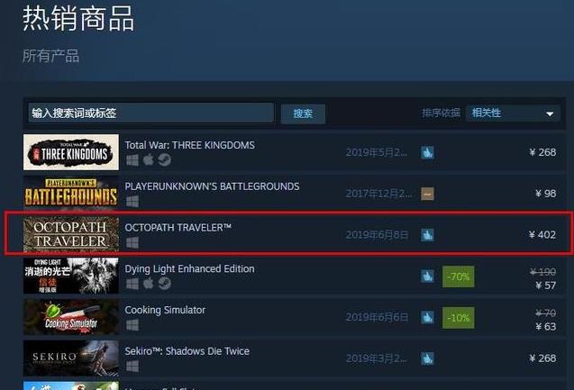Click the Windows icon under Cooking Simulator
The width and height of the screenshot is (574, 390).
(x=132, y=325)
